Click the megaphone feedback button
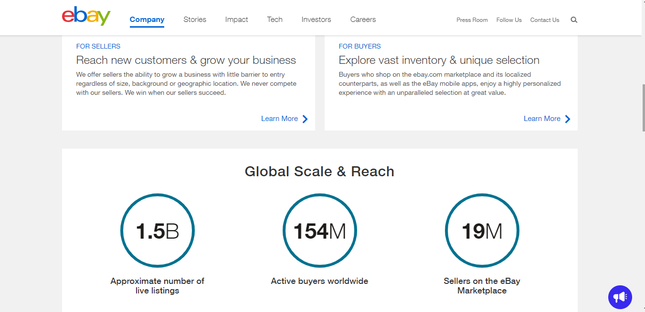 620,297
